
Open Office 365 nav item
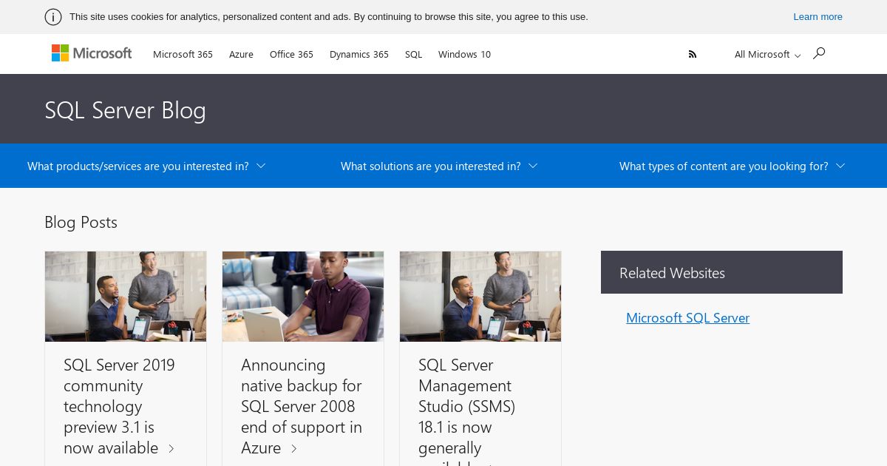pyautogui.click(x=291, y=55)
